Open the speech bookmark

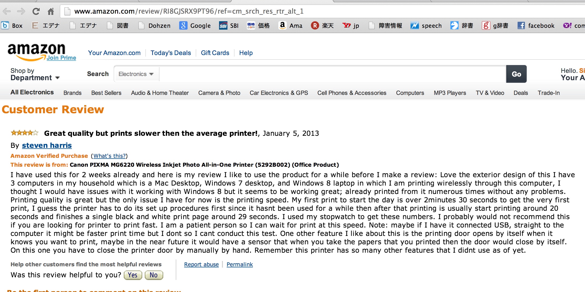pos(426,25)
